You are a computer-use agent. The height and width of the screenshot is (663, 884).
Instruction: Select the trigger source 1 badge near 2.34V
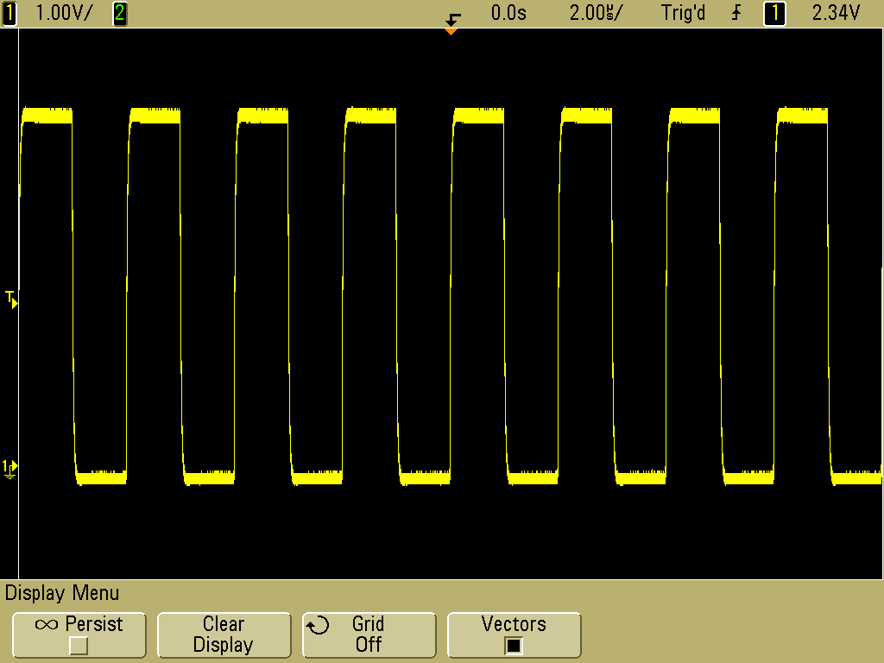pyautogui.click(x=774, y=13)
